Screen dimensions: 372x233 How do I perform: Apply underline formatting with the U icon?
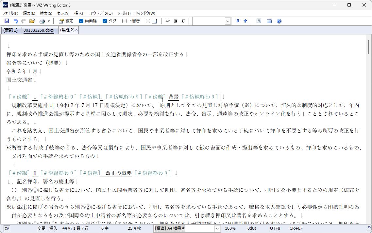183,21
